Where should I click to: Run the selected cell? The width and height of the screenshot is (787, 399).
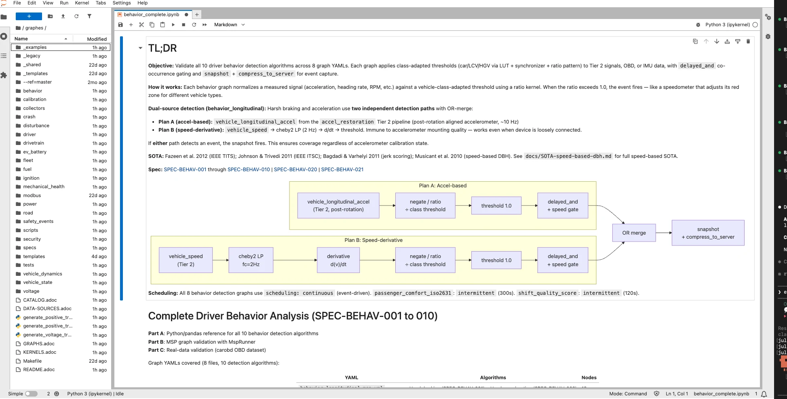(x=173, y=25)
